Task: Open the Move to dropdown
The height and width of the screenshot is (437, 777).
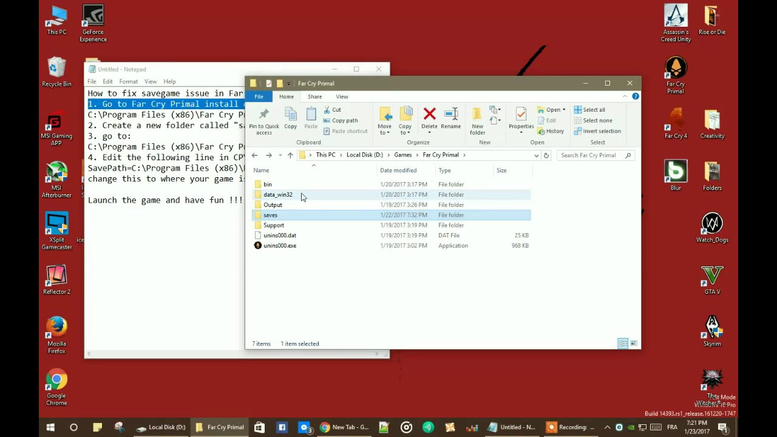Action: 385,121
